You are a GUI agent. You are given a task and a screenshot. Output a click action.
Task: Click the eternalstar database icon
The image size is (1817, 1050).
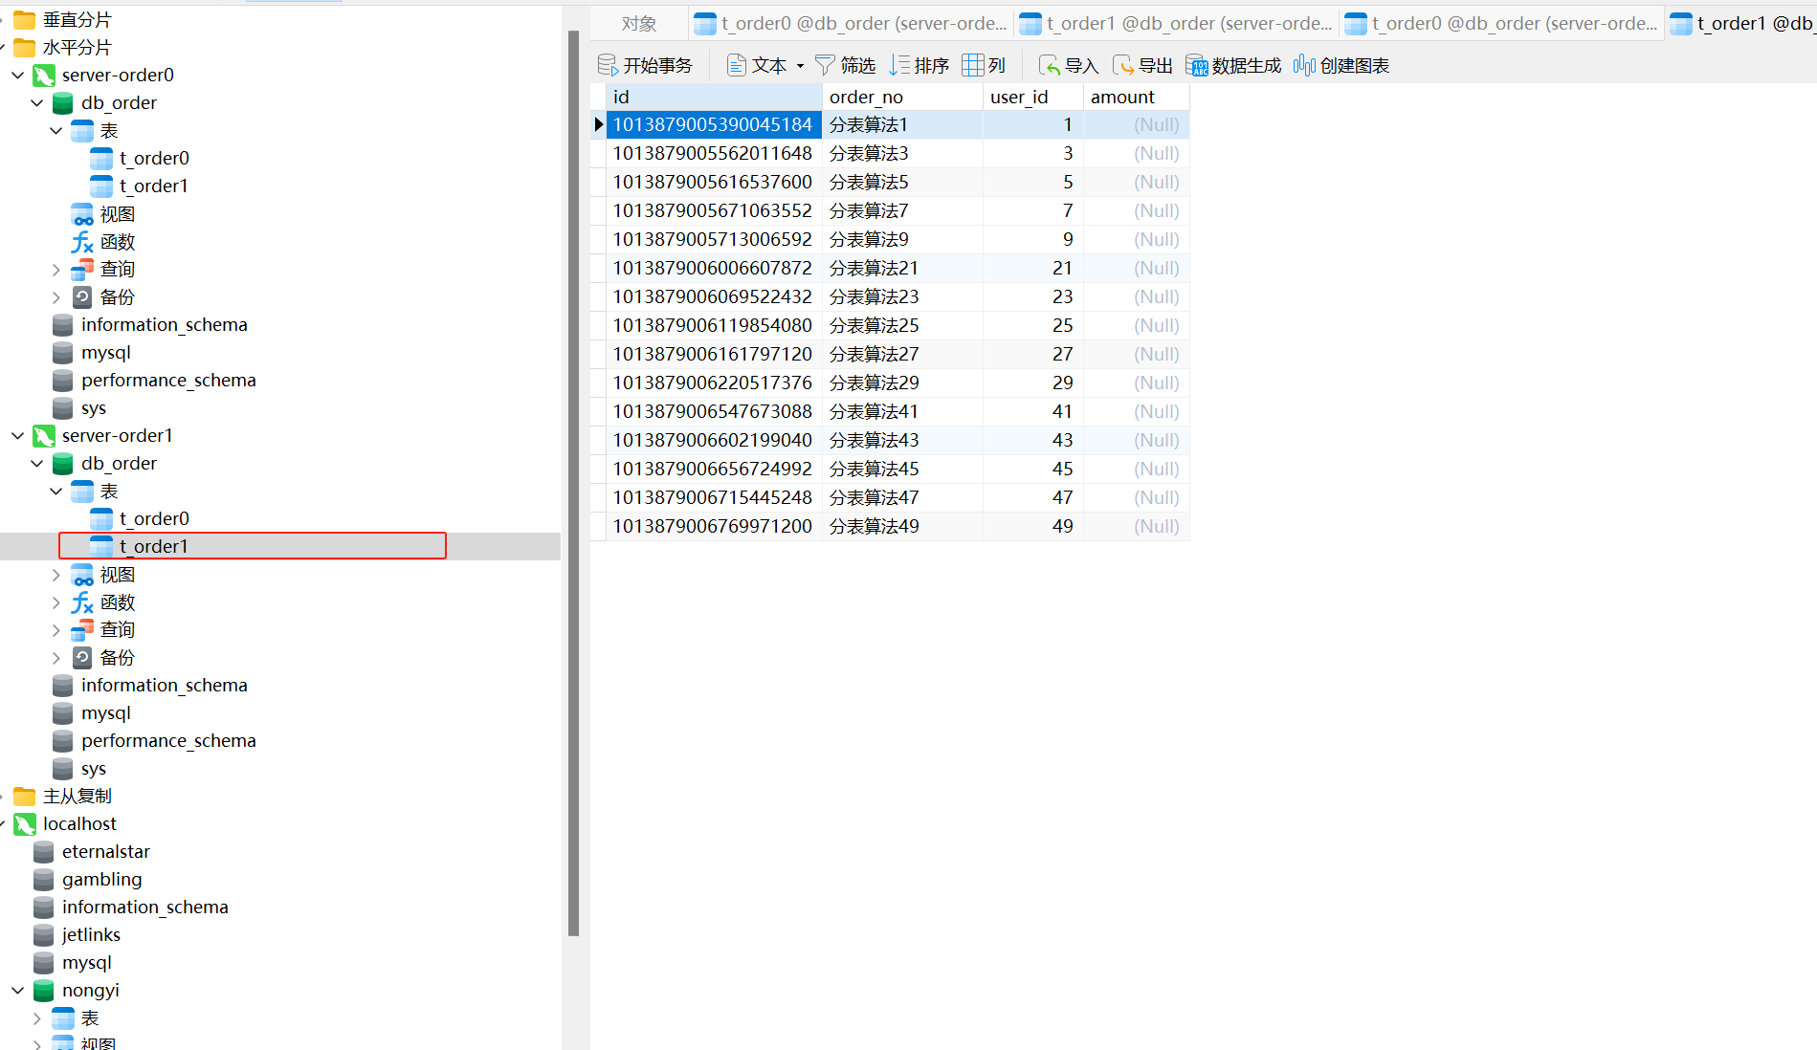(x=44, y=852)
